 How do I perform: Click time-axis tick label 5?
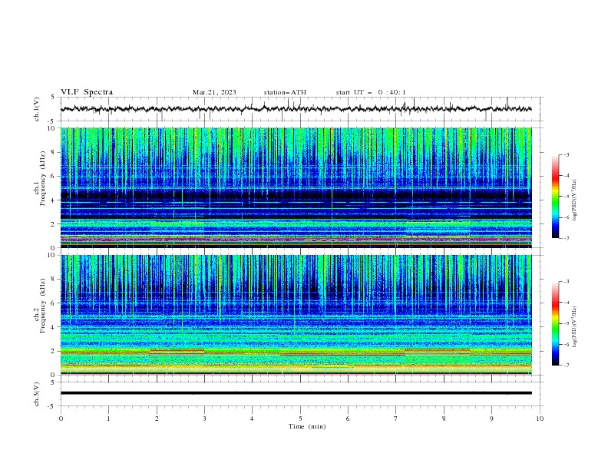[300, 419]
